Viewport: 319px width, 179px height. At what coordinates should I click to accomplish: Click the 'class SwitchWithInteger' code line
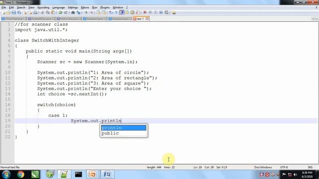(47, 40)
